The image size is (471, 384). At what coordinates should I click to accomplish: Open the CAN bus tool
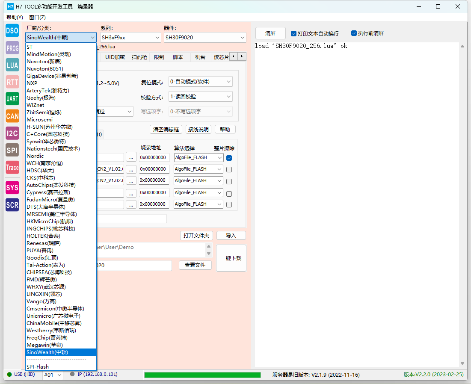coord(12,116)
